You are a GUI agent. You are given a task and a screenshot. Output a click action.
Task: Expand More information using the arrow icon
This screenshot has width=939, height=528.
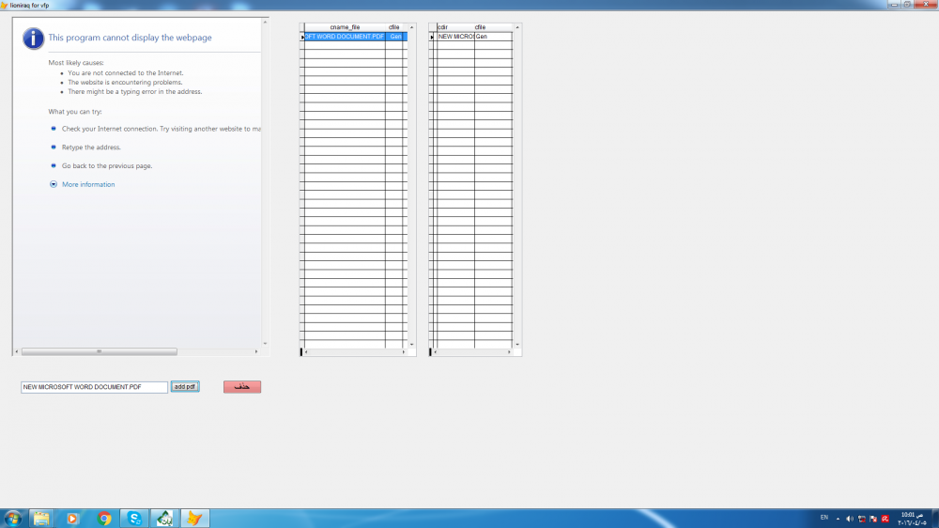[54, 184]
